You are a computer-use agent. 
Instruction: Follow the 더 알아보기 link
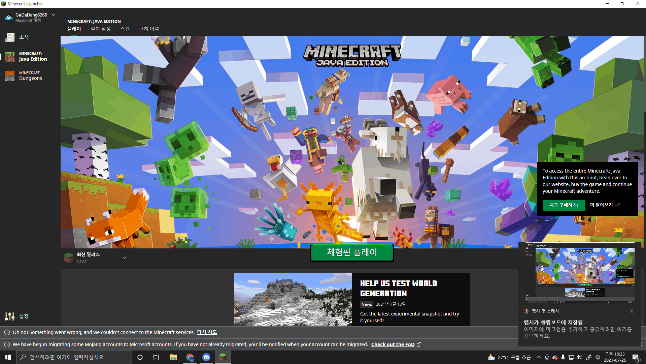click(x=602, y=205)
